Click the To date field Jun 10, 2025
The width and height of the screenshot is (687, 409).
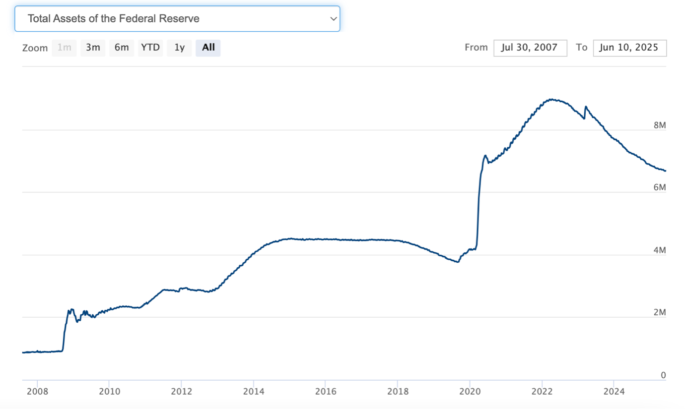click(x=629, y=48)
